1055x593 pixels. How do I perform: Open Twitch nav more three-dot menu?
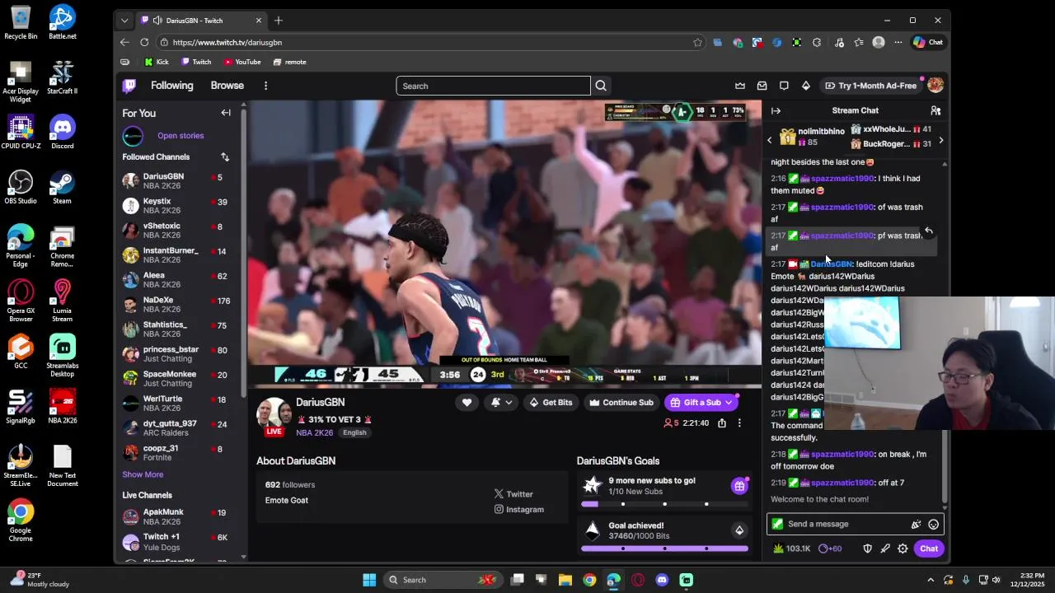click(265, 86)
